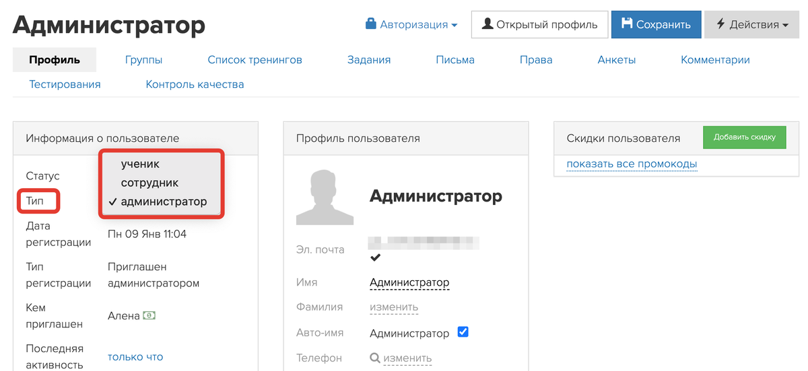Open the Контроль качества tab
This screenshot has height=371, width=808.
click(x=195, y=85)
